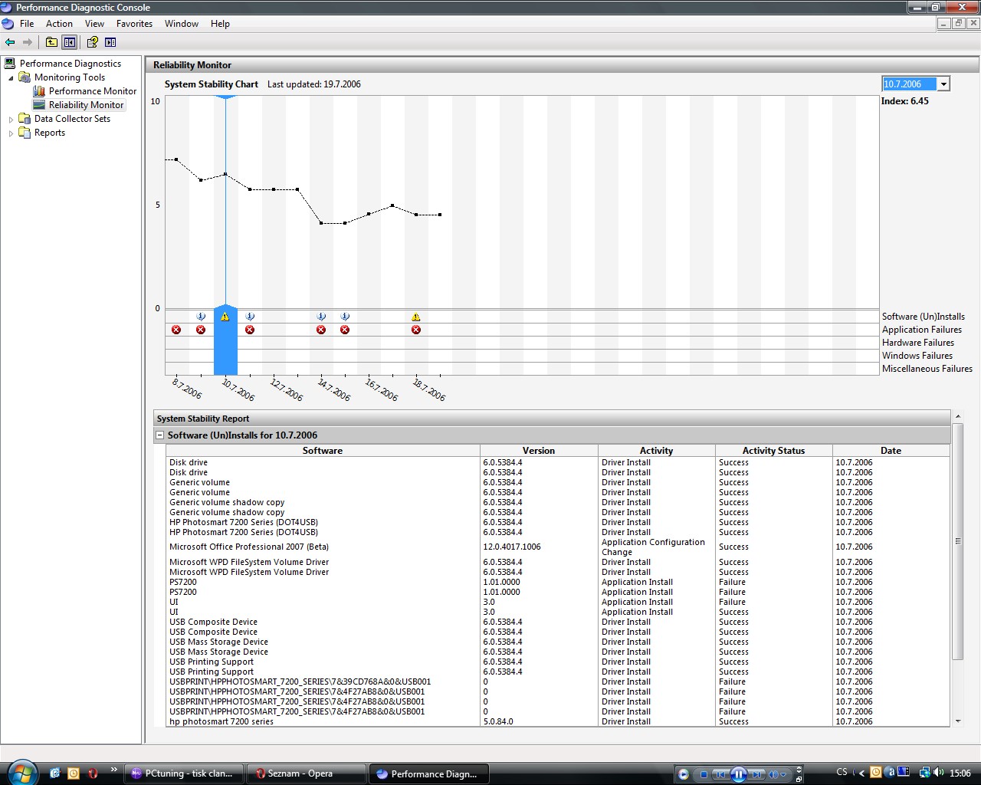Click the yellow warning icon near 18.7.2006
Screen dimensions: 981x785
point(416,317)
